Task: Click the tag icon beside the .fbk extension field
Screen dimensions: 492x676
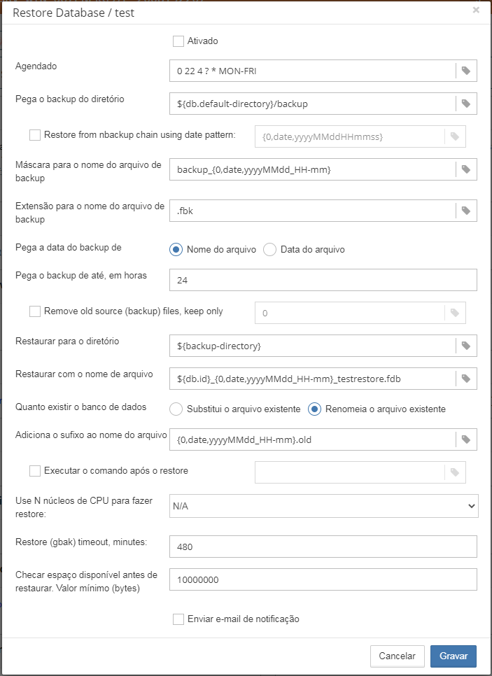Action: [x=466, y=210]
